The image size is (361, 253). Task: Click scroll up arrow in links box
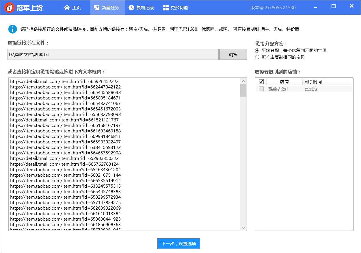coord(243,81)
